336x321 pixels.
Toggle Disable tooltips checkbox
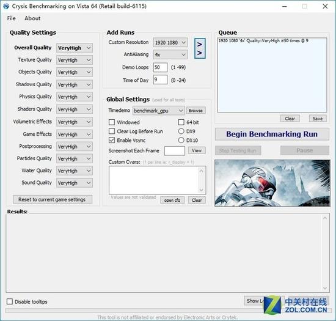click(10, 301)
